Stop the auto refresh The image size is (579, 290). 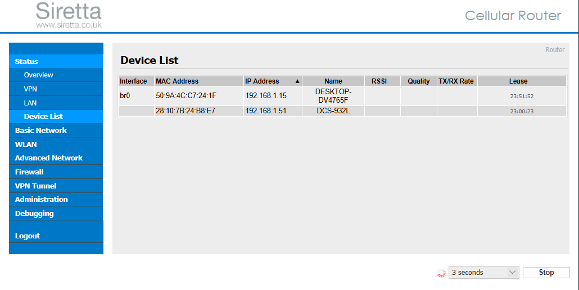[546, 272]
